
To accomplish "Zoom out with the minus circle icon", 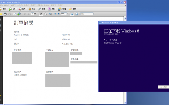I will coord(55,14).
